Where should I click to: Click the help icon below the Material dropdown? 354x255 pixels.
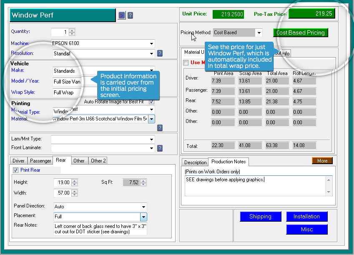159,127
